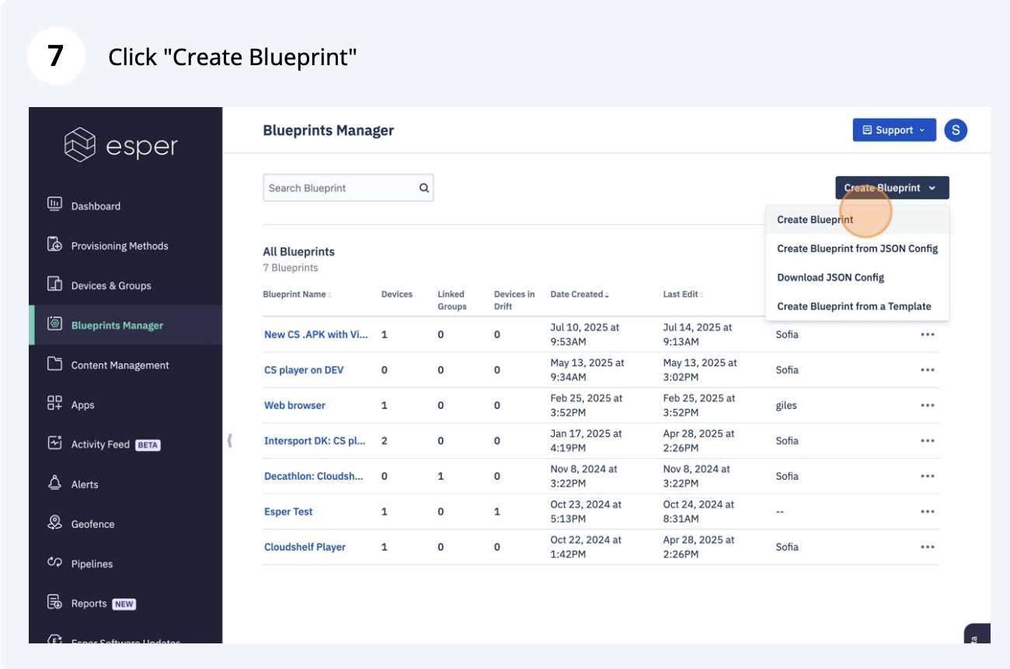Toggle the Create Blueprint dropdown button
Image resolution: width=1010 pixels, height=669 pixels.
point(892,188)
